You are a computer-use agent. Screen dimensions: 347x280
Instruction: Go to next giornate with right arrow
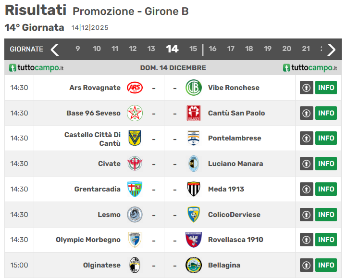pyautogui.click(x=331, y=49)
